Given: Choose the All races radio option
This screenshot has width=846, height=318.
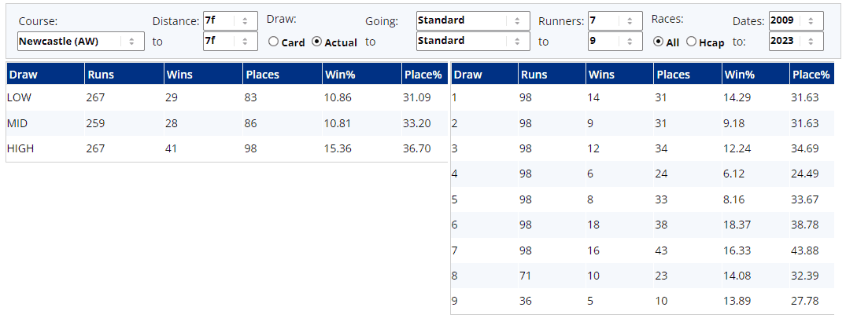Looking at the screenshot, I should tap(659, 42).
